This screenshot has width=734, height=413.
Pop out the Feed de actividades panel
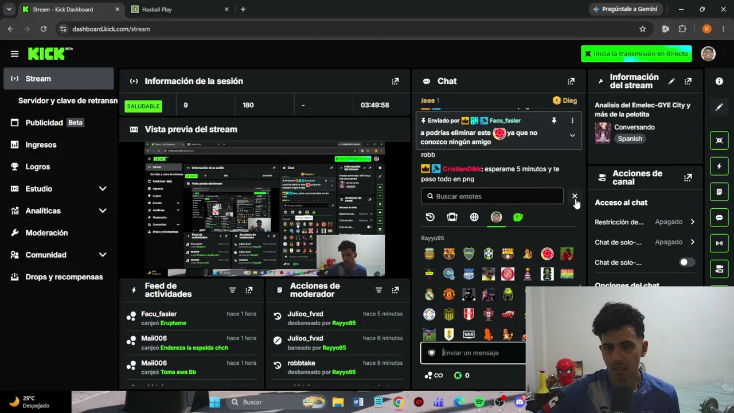249,290
